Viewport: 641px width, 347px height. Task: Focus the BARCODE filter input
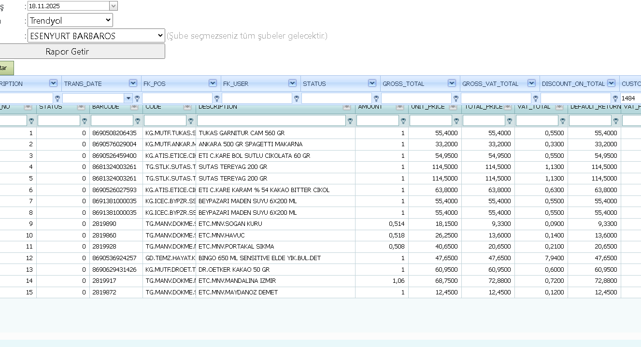point(112,121)
